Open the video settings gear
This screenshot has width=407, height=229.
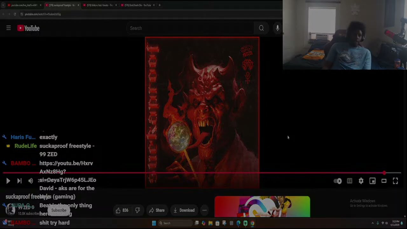pyautogui.click(x=361, y=181)
